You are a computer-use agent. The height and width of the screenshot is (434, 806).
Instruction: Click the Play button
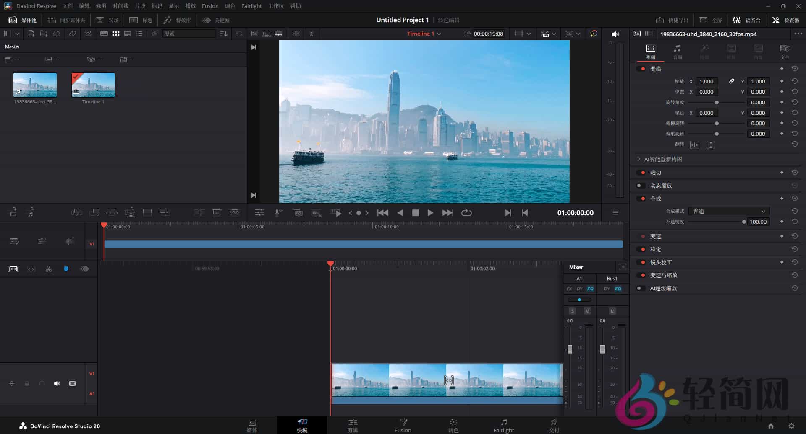[x=430, y=213]
